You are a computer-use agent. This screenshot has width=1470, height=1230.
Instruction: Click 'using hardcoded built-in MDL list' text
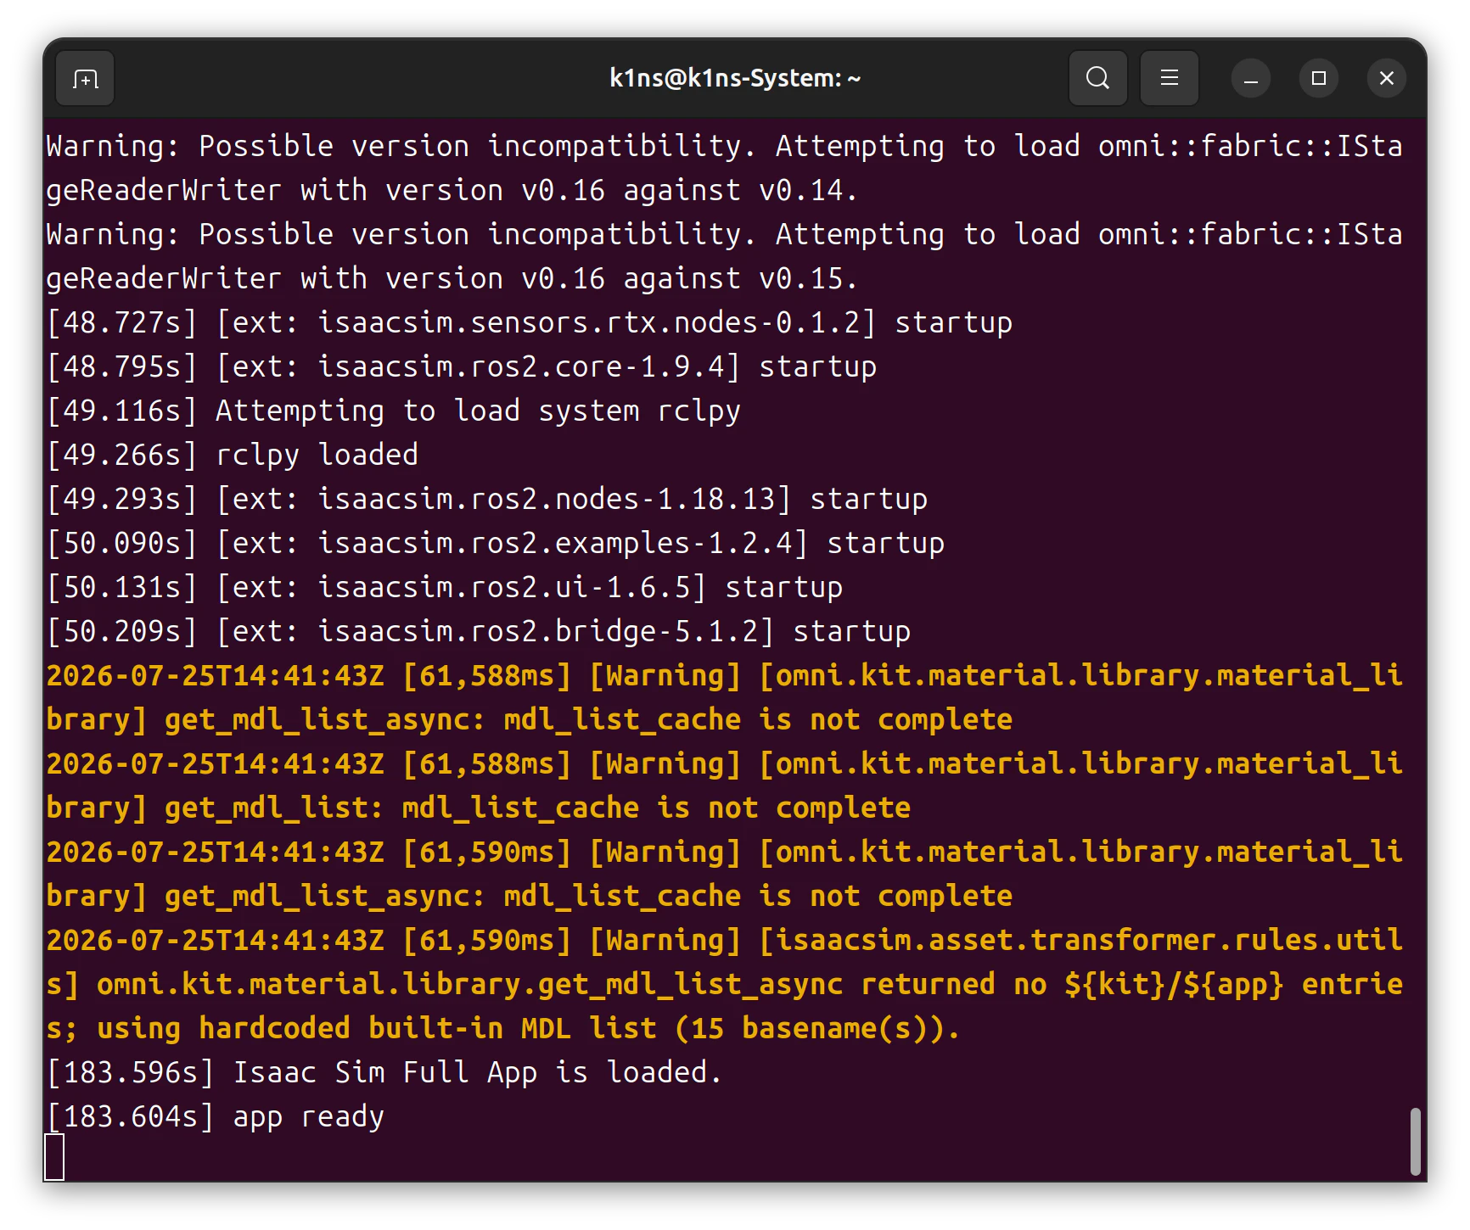point(377,1028)
